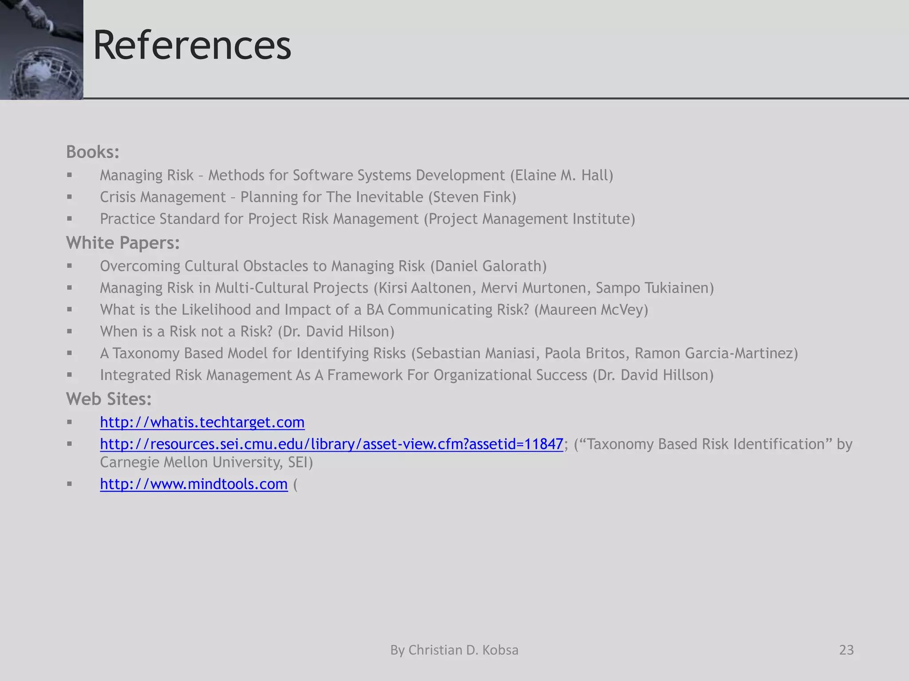The height and width of the screenshot is (681, 909).
Task: Select the When is a Risk entry
Action: click(247, 331)
